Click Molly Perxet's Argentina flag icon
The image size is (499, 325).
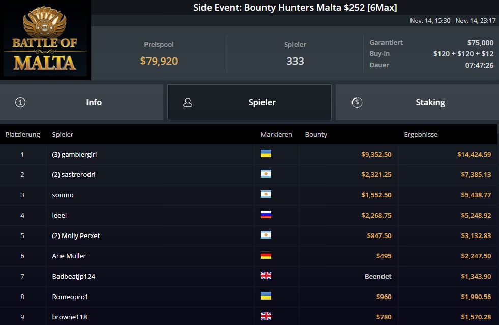coord(266,235)
